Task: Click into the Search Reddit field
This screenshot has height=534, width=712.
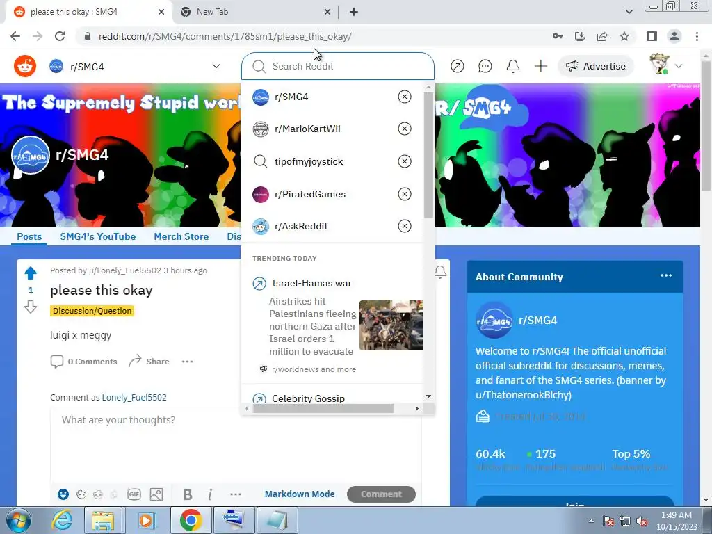Action: pos(338,66)
